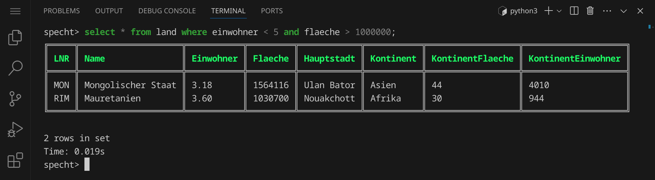Switch to the Problems tab
Image resolution: width=655 pixels, height=180 pixels.
pos(62,11)
